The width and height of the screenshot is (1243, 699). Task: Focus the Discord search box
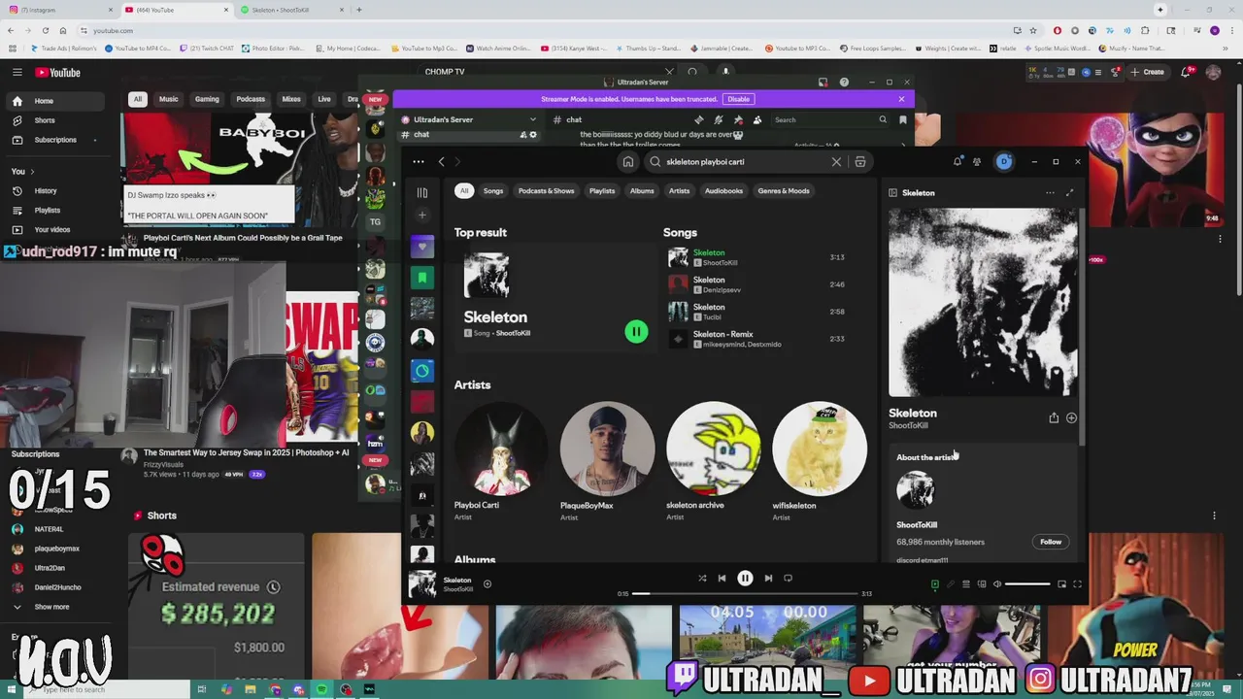click(x=830, y=119)
